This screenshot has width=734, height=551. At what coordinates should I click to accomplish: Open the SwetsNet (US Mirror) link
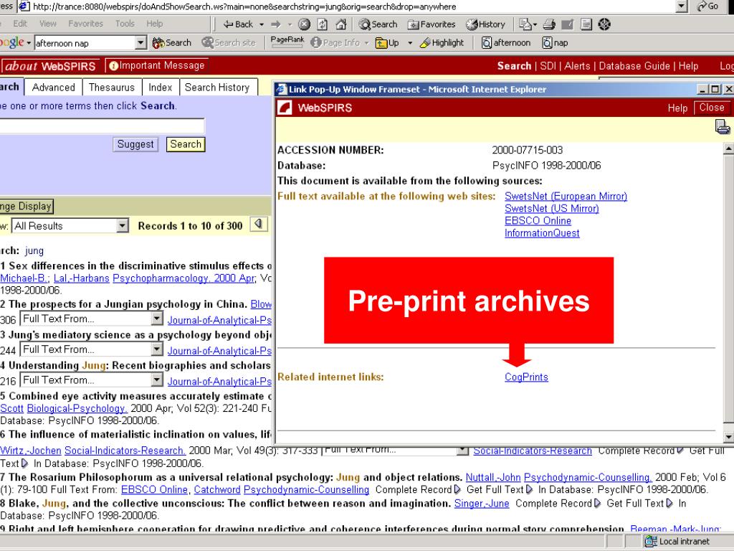tap(551, 209)
